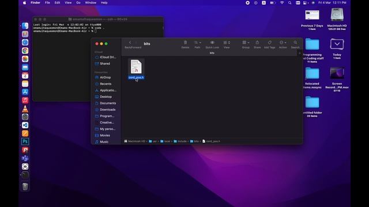Open the Action dropdown menu
The height and width of the screenshot is (207, 369).
[x=283, y=43]
